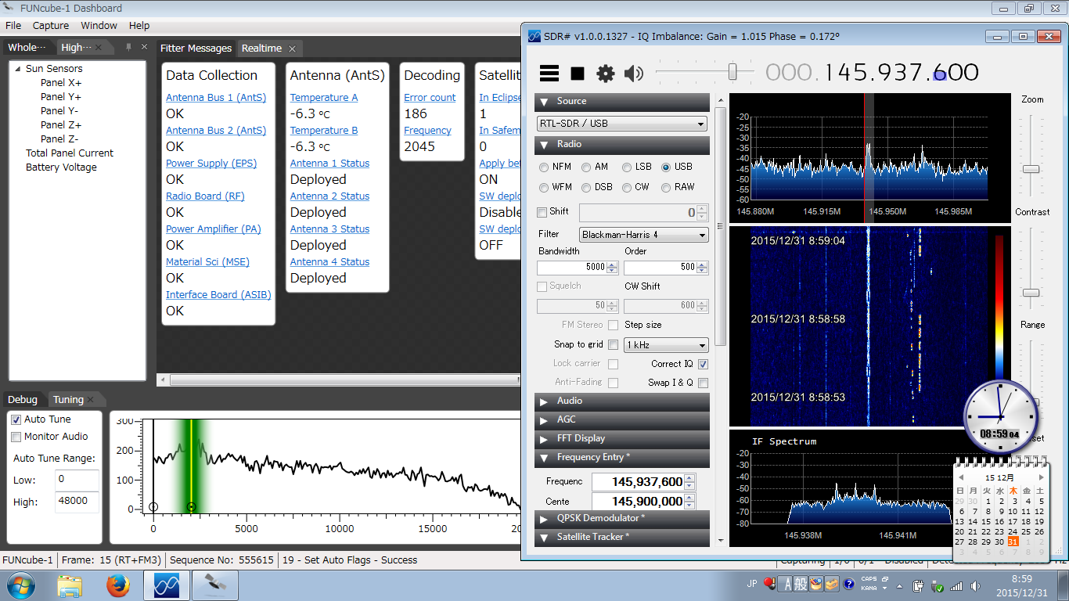The height and width of the screenshot is (601, 1069).
Task: Open the Help menu
Action: (x=139, y=25)
